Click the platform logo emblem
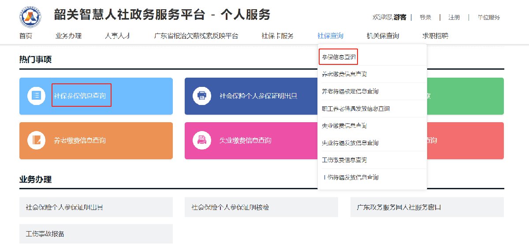Image resolution: width=529 pixels, height=251 pixels. (x=31, y=16)
